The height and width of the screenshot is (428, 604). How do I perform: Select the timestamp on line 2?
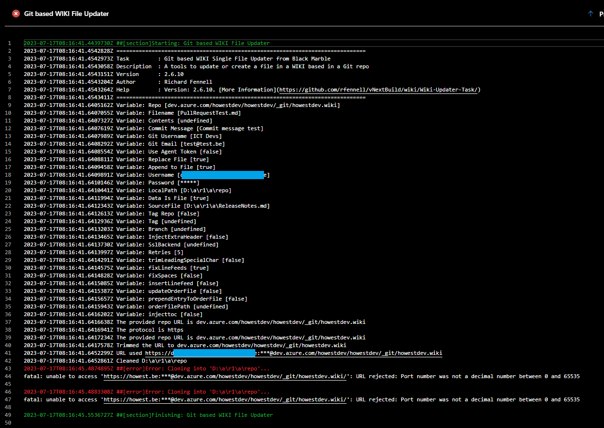pyautogui.click(x=68, y=50)
